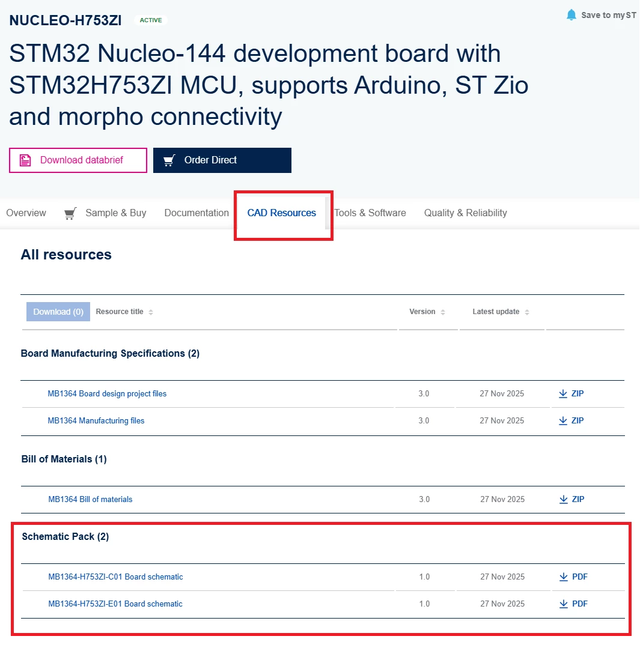Open MB1364-H753ZI-E01 Board schematic link
The height and width of the screenshot is (645, 643).
click(115, 604)
